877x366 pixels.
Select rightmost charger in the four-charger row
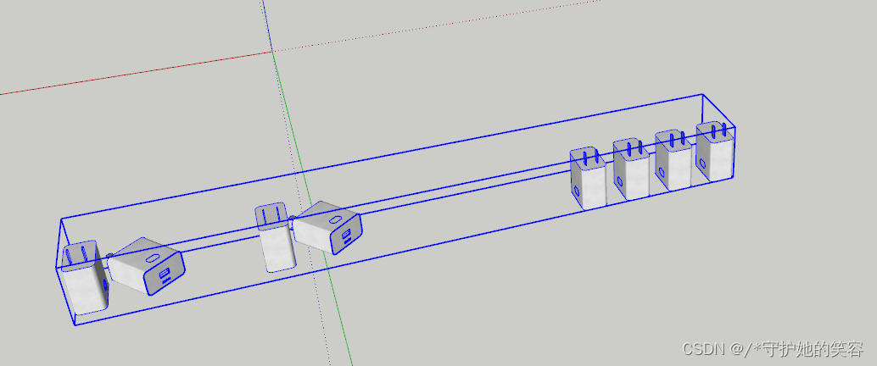(715, 152)
